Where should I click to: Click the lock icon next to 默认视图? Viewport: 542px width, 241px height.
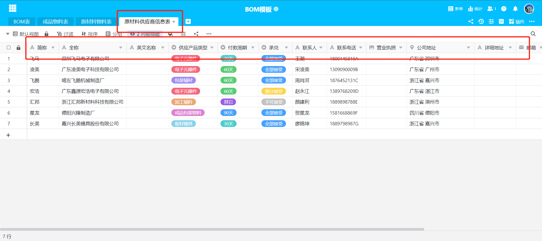pos(47,34)
